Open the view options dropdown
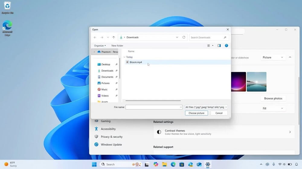The width and height of the screenshot is (302, 169). click(x=213, y=46)
